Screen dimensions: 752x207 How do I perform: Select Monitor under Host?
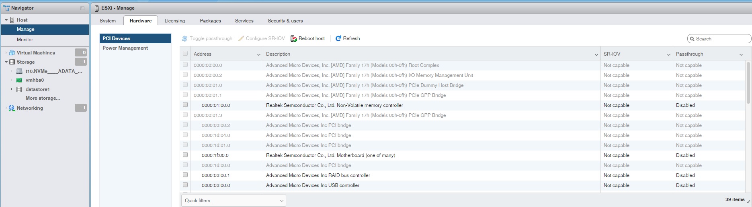45,40
